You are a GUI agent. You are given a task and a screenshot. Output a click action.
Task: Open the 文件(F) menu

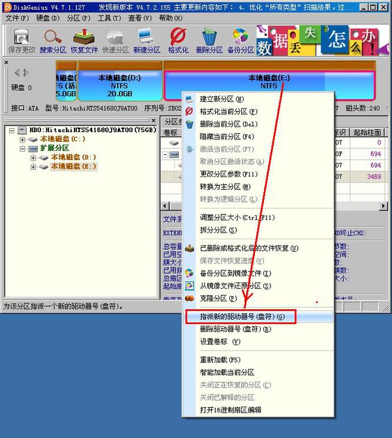[17, 18]
